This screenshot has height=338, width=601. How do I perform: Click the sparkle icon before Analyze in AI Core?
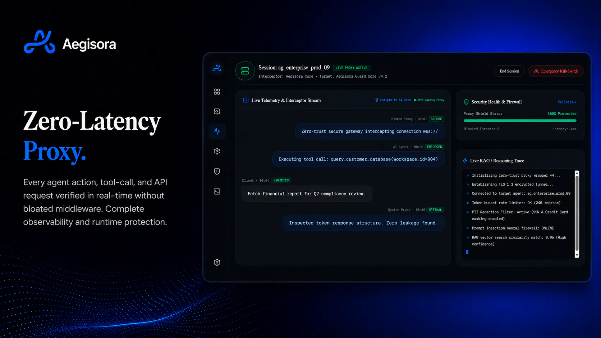click(377, 100)
